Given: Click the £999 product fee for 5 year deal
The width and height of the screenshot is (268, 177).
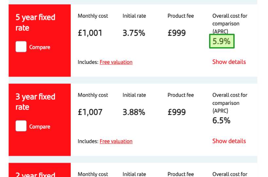Looking at the screenshot, I should pos(177,33).
